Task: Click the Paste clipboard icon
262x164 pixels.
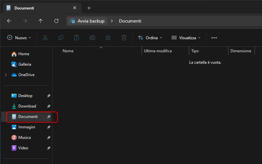Action: 77,38
